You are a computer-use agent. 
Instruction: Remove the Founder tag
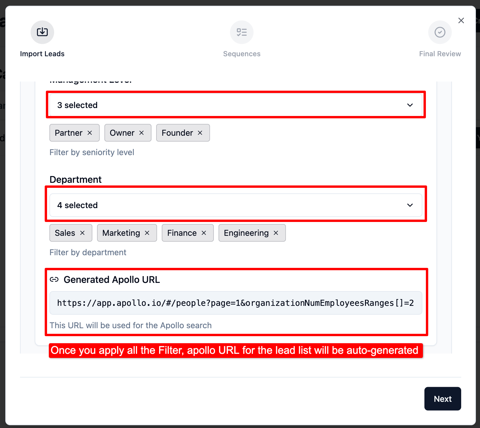(200, 133)
